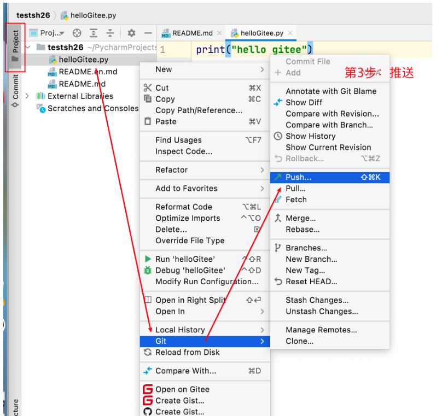Image resolution: width=448 pixels, height=416 pixels.
Task: Choose Reload from Disk
Action: coord(205,352)
